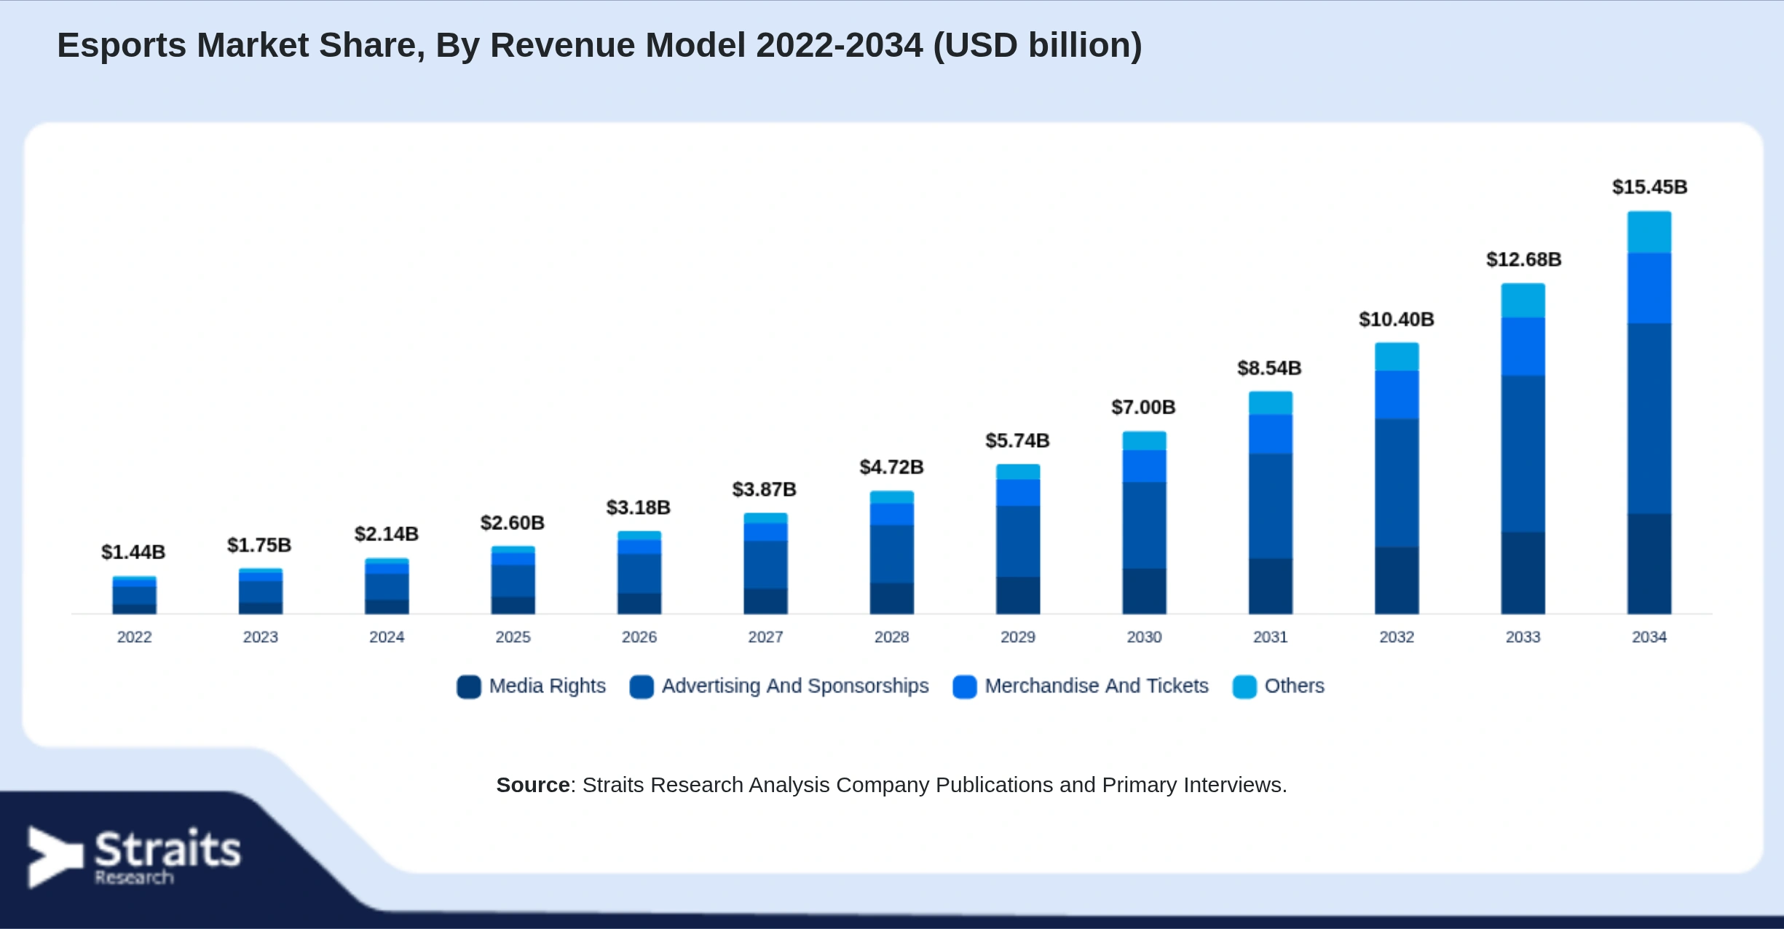1784x929 pixels.
Task: Click the Merchandise And Tickets segment of 2030 bar
Action: [1145, 467]
